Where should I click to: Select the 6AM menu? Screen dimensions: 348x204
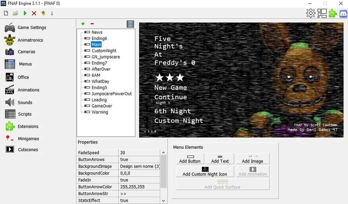click(96, 75)
